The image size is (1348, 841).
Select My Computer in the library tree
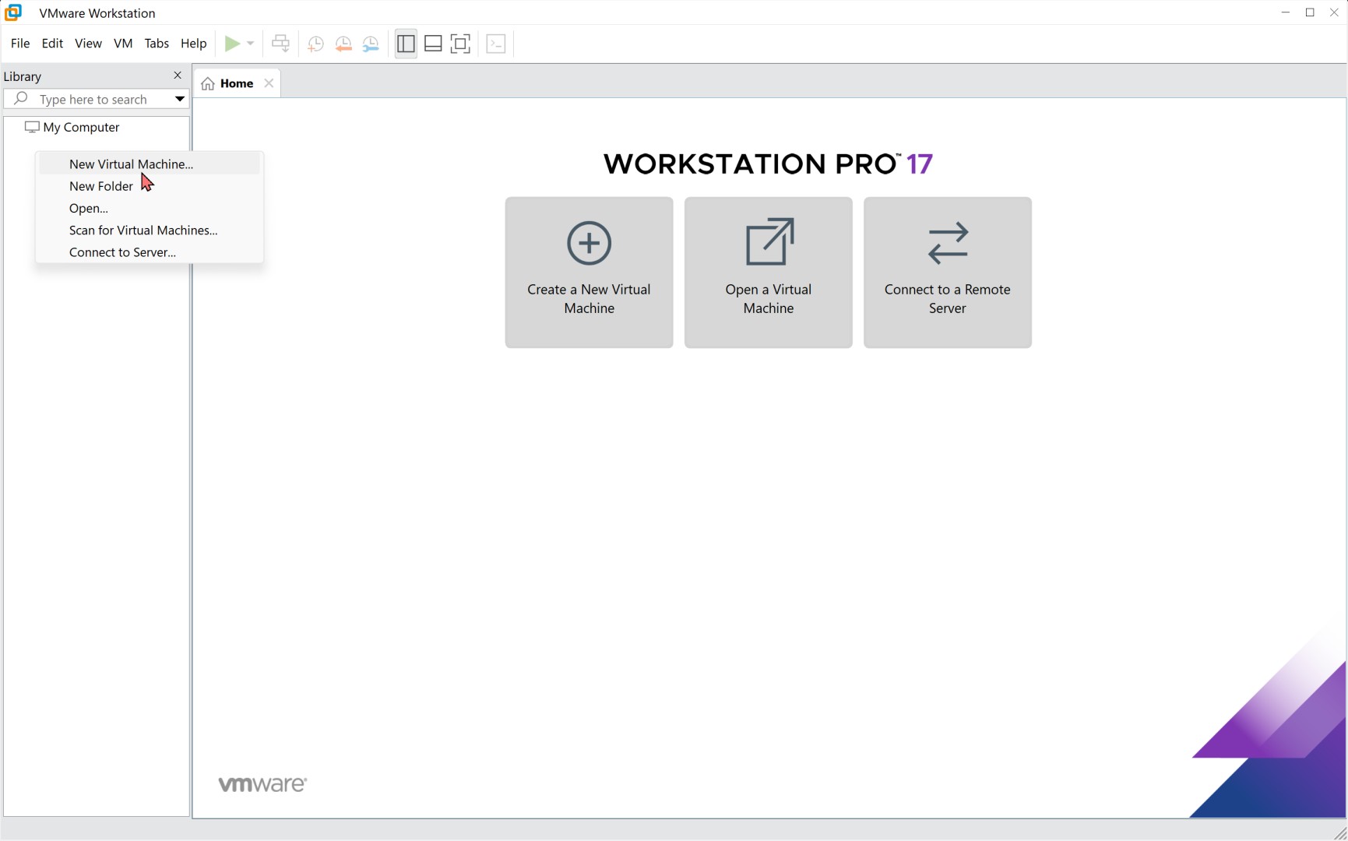[72, 127]
